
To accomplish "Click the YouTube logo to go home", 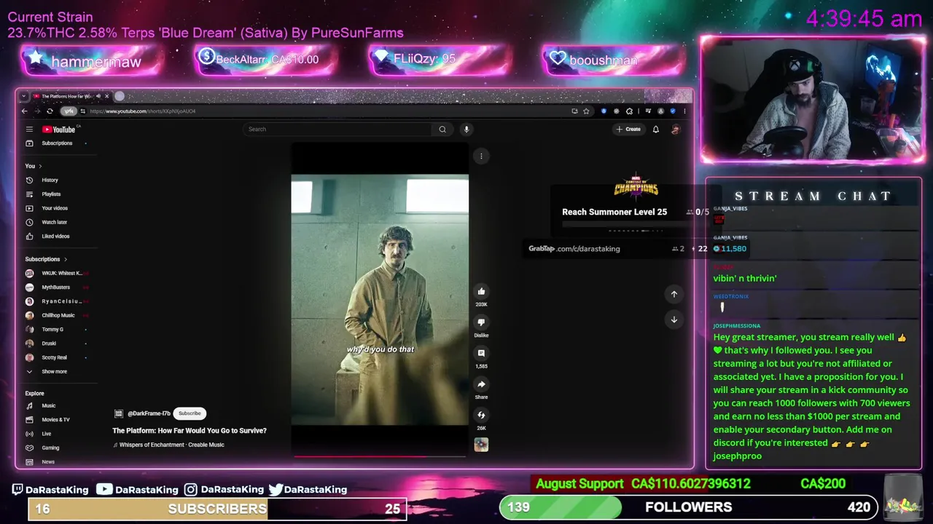I will [x=60, y=130].
